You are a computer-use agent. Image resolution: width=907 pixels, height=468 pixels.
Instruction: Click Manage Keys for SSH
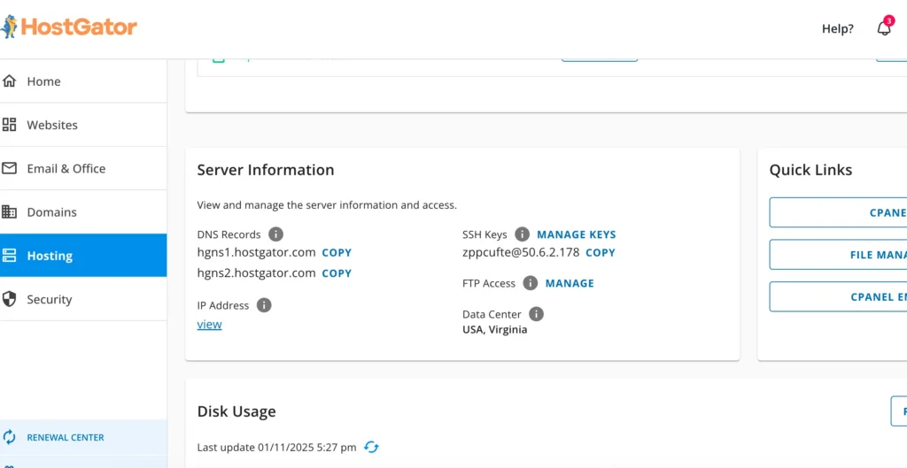tap(576, 234)
